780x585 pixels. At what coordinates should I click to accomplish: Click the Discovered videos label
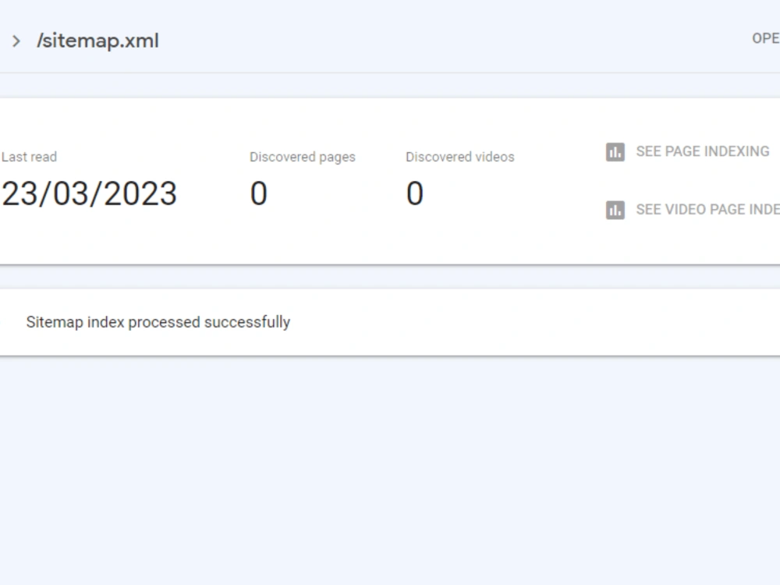pyautogui.click(x=459, y=157)
